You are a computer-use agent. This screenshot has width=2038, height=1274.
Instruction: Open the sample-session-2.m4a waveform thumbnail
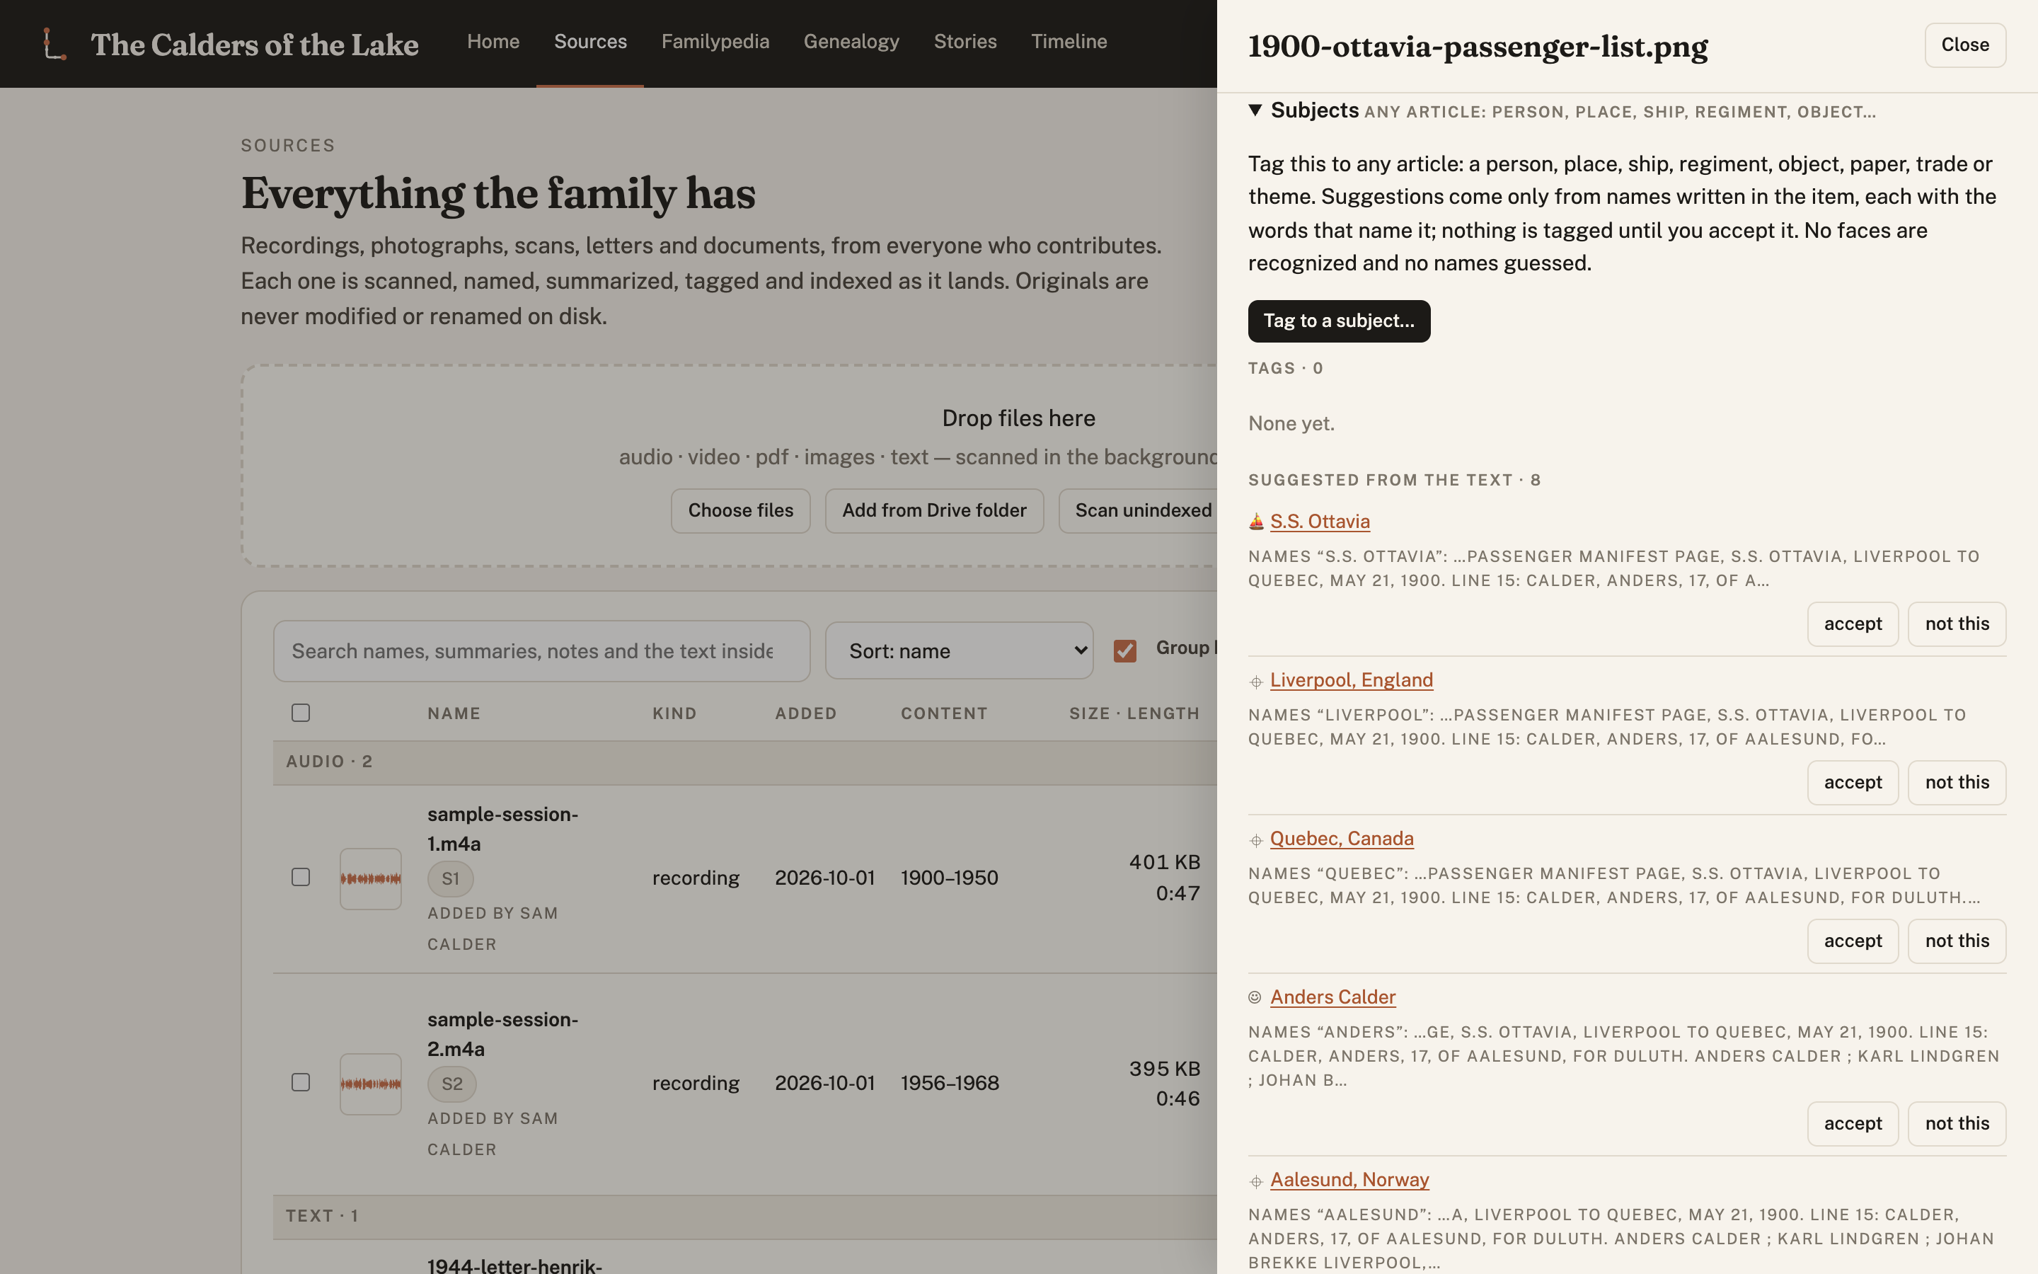tap(371, 1084)
